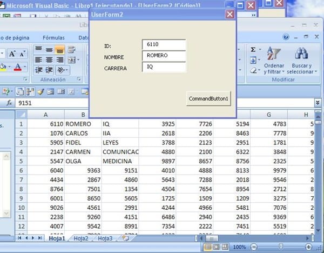This screenshot has width=324, height=253.
Task: Open merge and center dropdown arrow
Action: click(x=78, y=60)
